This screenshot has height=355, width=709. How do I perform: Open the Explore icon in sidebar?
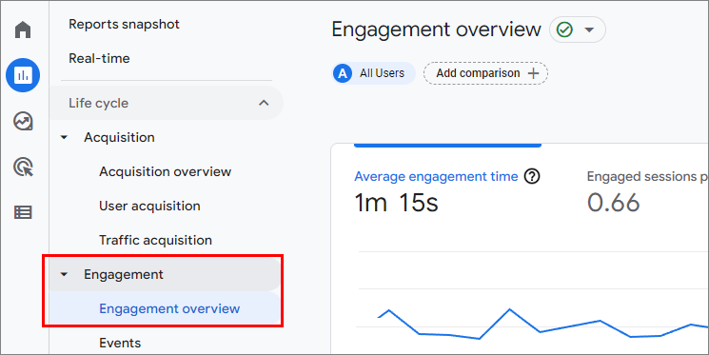tap(23, 121)
